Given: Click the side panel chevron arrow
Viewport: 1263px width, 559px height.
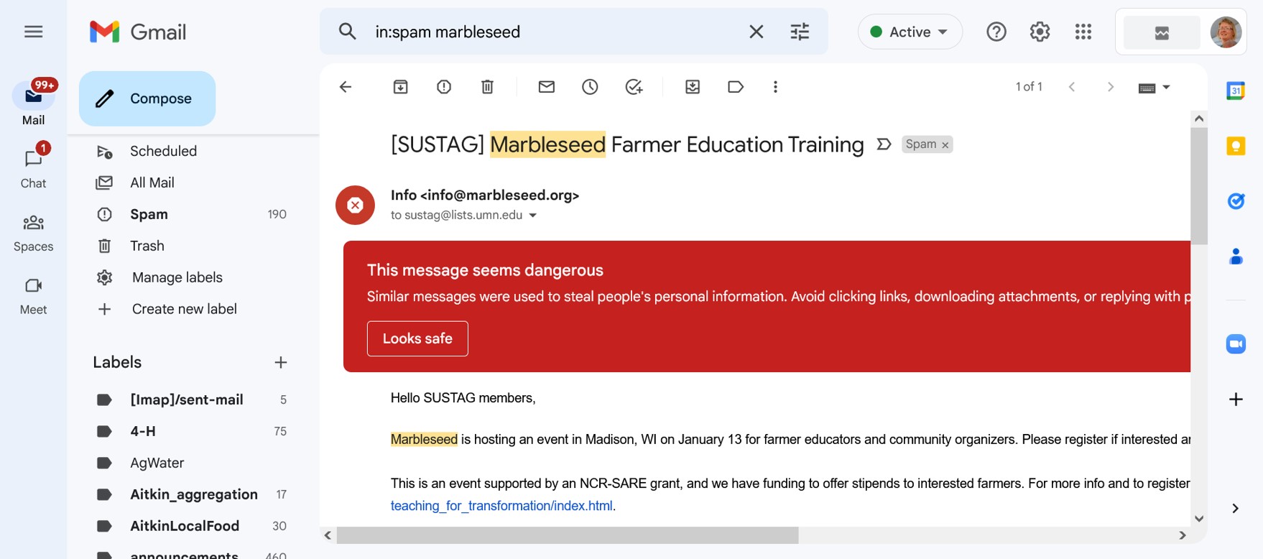Looking at the screenshot, I should click(1235, 509).
